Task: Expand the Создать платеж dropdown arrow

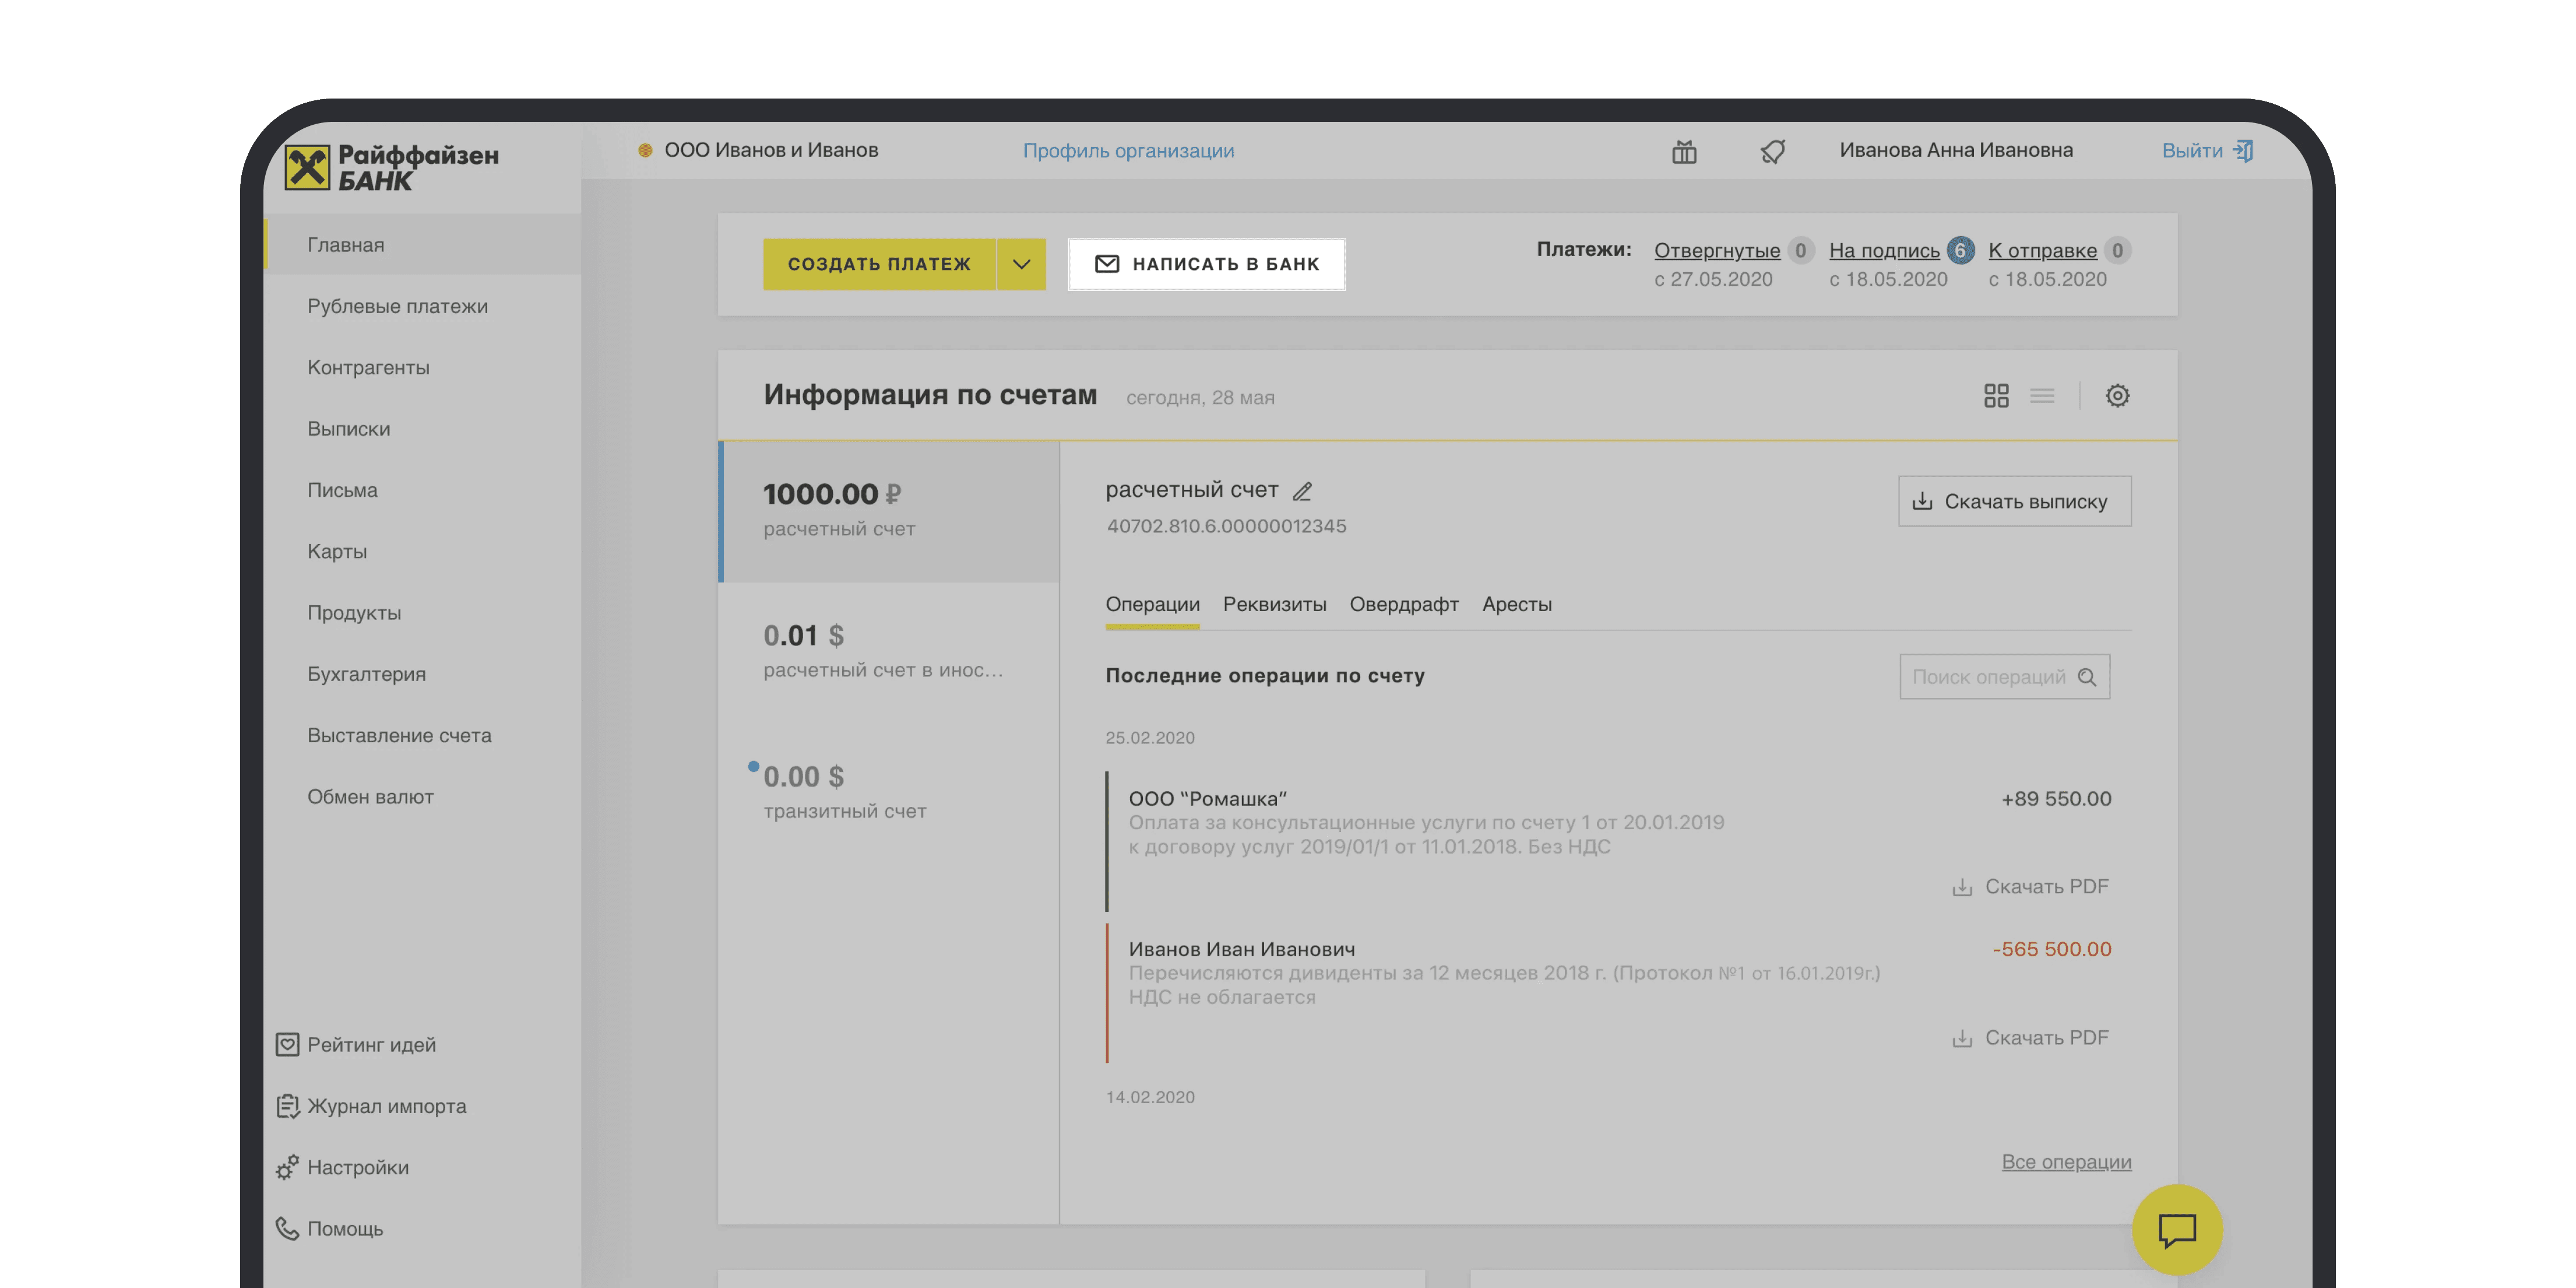Action: 1021,264
